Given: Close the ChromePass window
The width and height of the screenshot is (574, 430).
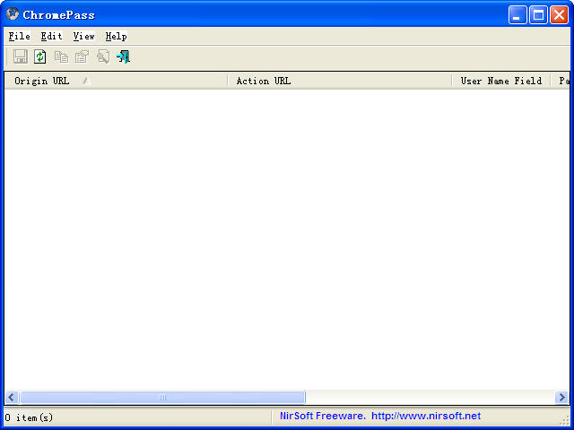Looking at the screenshot, I should [559, 15].
